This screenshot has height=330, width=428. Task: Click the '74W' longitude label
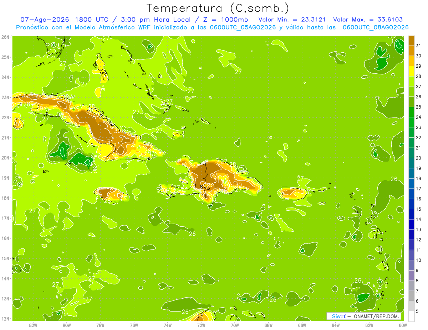click(x=168, y=325)
